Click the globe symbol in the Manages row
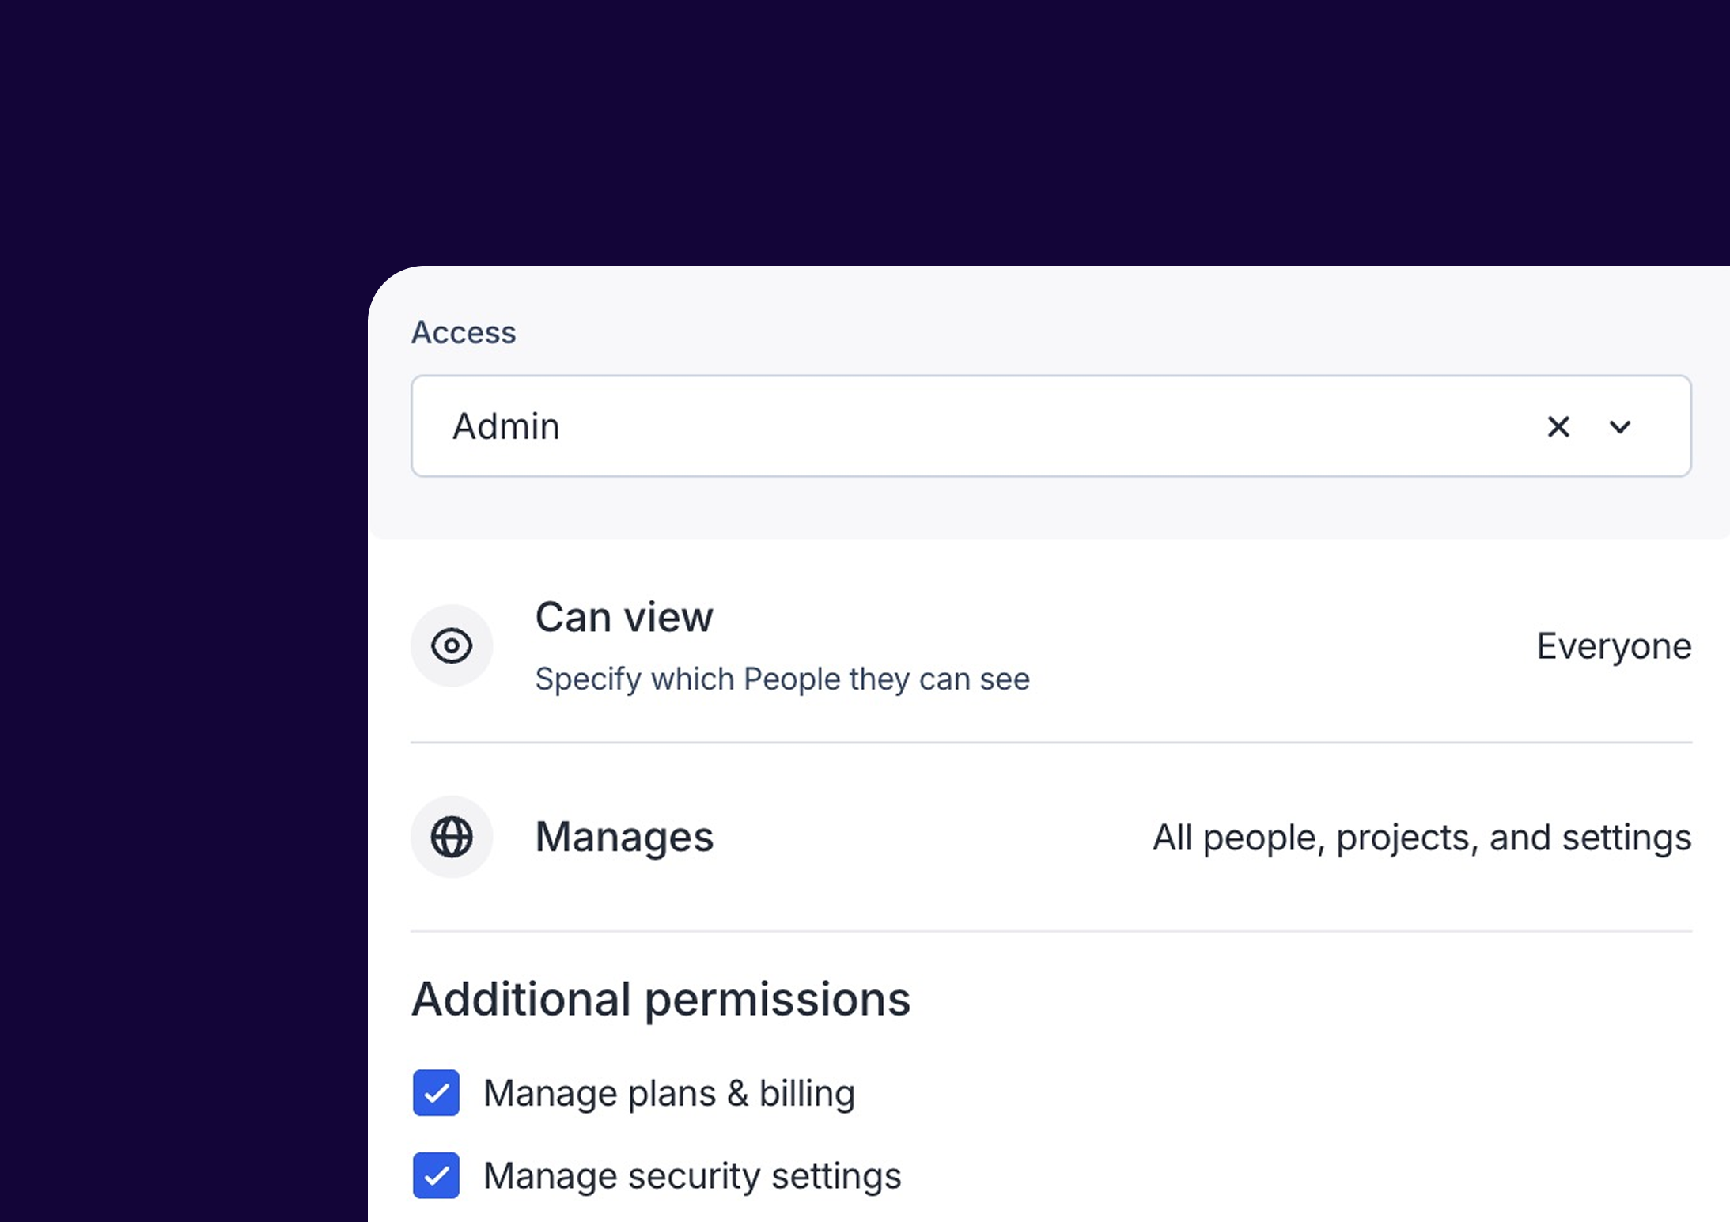 [x=451, y=836]
